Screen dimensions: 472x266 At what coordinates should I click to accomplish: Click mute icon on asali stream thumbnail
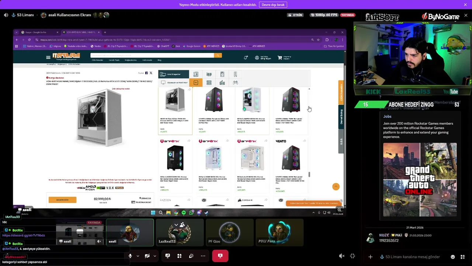point(99,241)
